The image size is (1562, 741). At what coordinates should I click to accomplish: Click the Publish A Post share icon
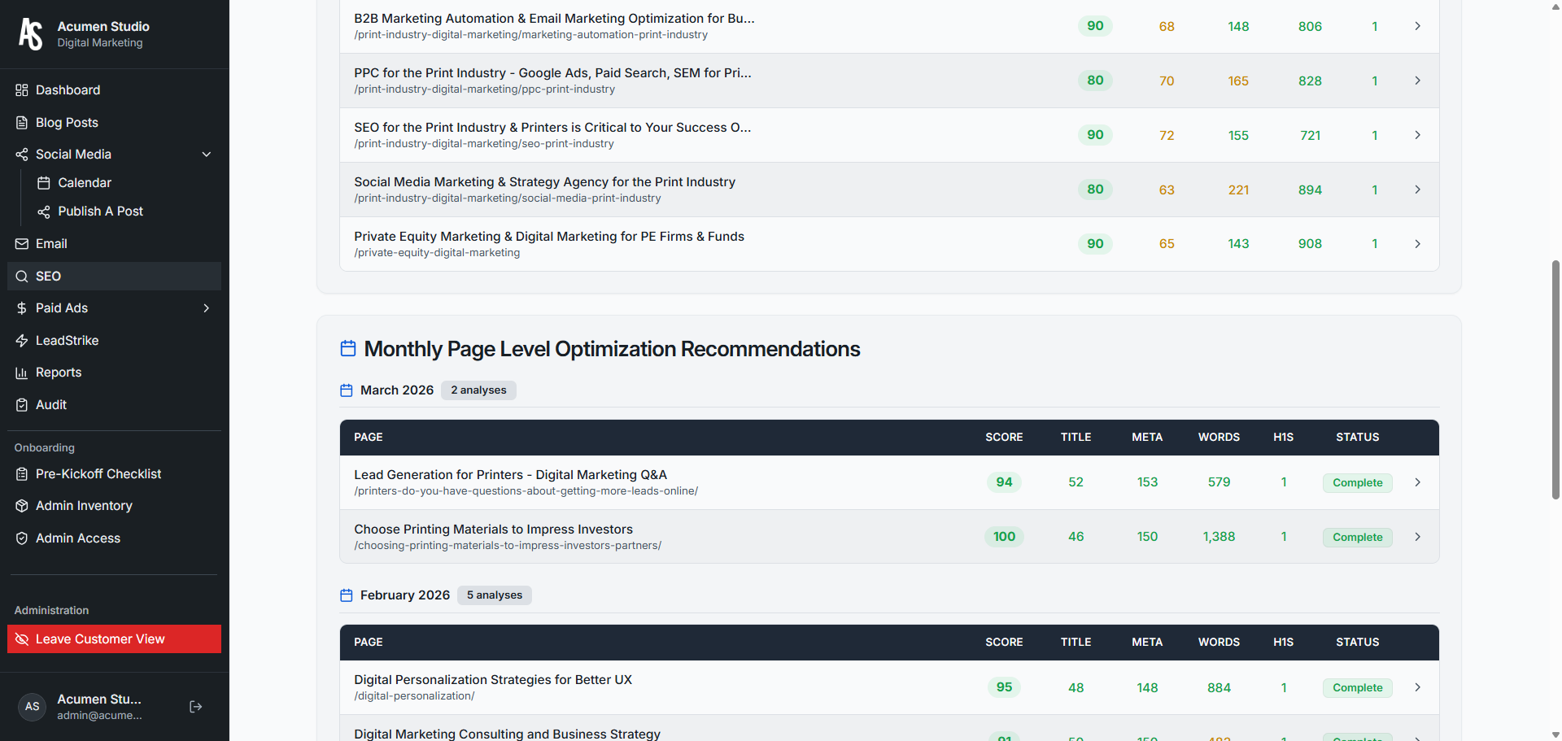(44, 211)
